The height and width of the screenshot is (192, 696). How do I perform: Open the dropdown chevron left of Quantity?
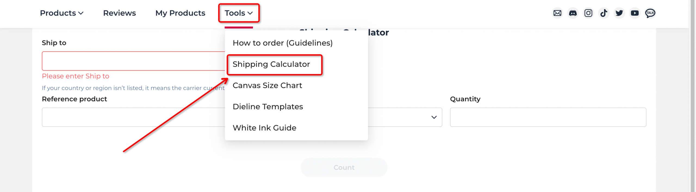coord(434,117)
